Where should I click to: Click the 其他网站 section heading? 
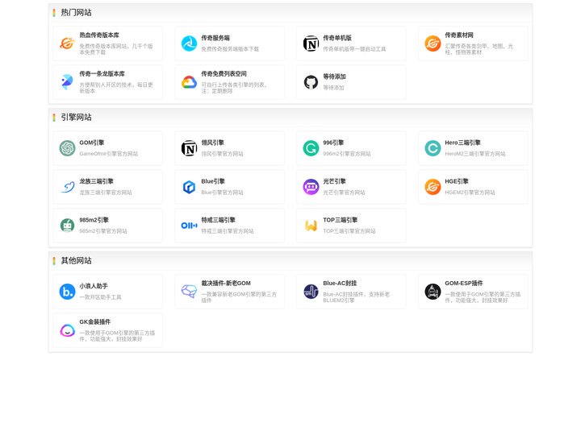(76, 261)
